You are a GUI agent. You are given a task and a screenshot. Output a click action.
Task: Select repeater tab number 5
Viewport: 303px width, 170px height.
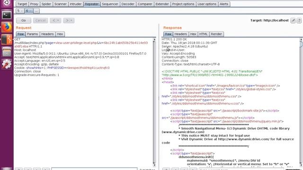18,11
